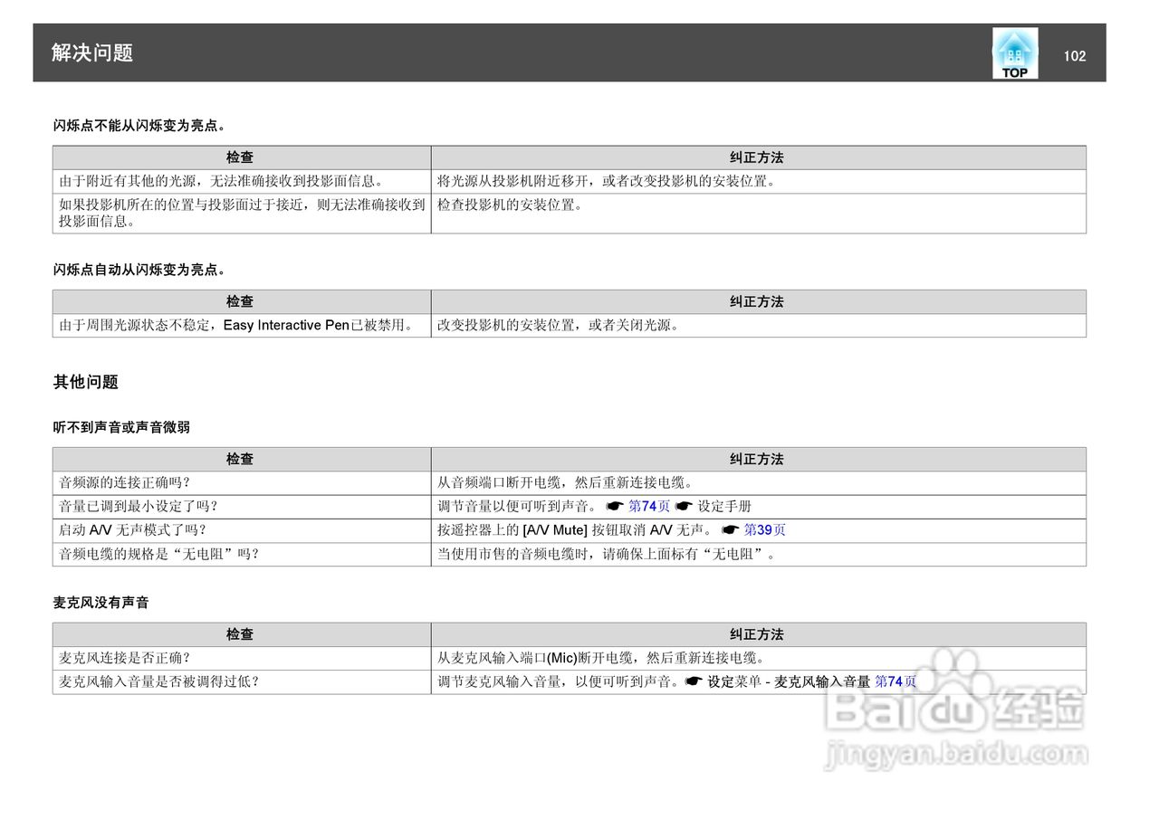Click cell 改变投影机的安装位置,或者关闭光源。
The height and width of the screenshot is (819, 1159).
[x=759, y=326]
